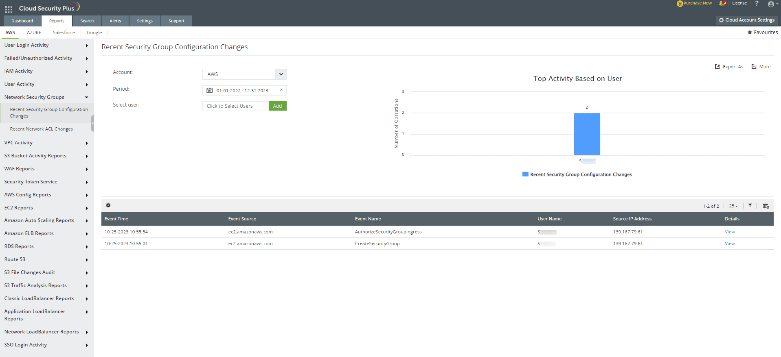View details for CreateSecurityGroup event
Viewport: 781px width, 357px height.
pyautogui.click(x=730, y=244)
